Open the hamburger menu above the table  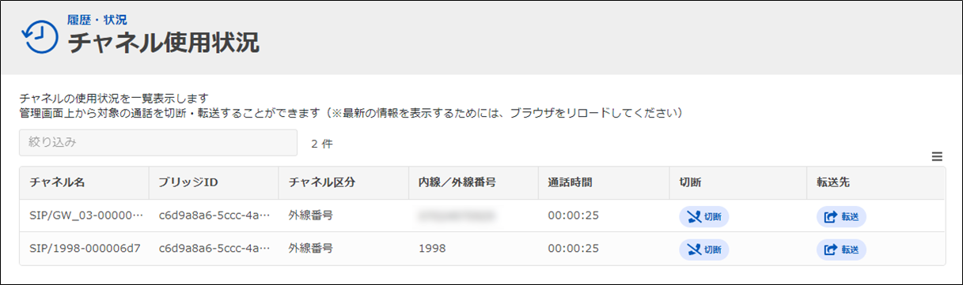point(937,157)
